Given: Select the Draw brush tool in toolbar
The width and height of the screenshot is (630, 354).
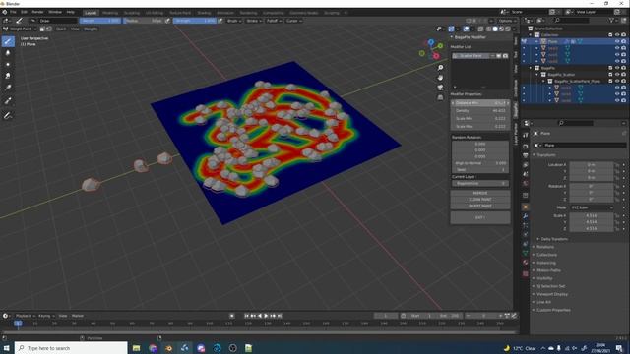Looking at the screenshot, I should coord(8,41).
